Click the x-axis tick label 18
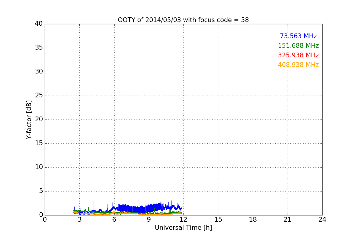358x239 pixels. click(x=253, y=220)
